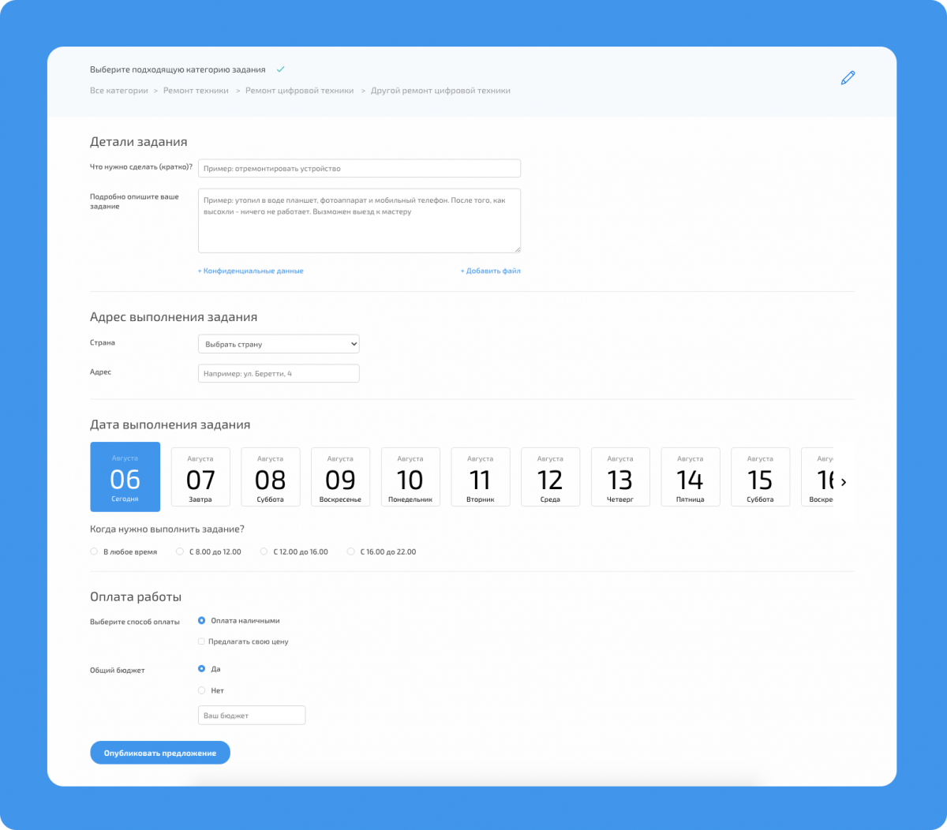Select the date card 07 Завтра
The image size is (947, 830).
[x=200, y=477]
